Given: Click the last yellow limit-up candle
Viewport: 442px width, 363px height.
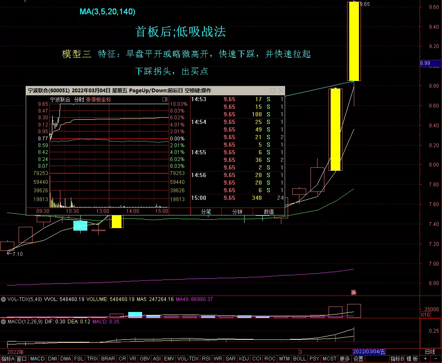Looking at the screenshot, I should click(x=354, y=41).
